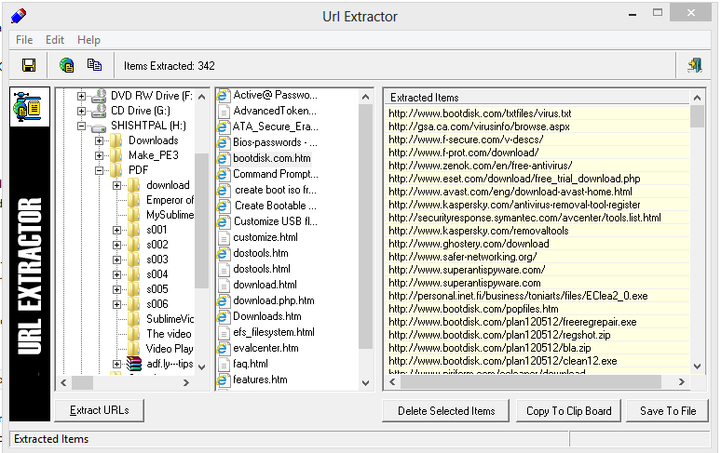Open the Edit menu

pyautogui.click(x=55, y=40)
